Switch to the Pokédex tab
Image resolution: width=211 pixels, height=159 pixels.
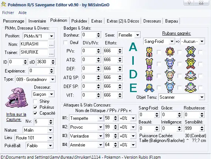pyautogui.click(x=79, y=21)
